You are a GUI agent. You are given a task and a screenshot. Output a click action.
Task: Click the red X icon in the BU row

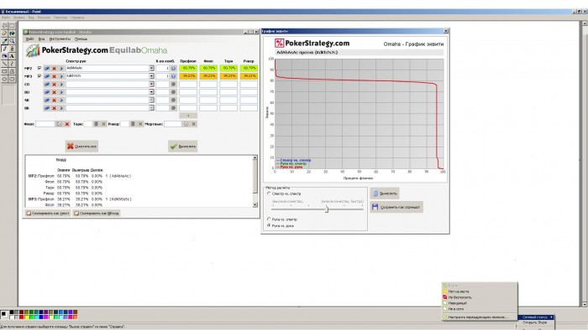point(54,92)
